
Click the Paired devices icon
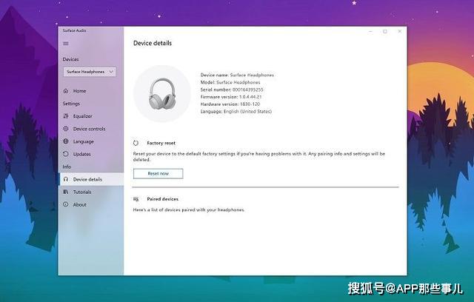[x=136, y=199]
